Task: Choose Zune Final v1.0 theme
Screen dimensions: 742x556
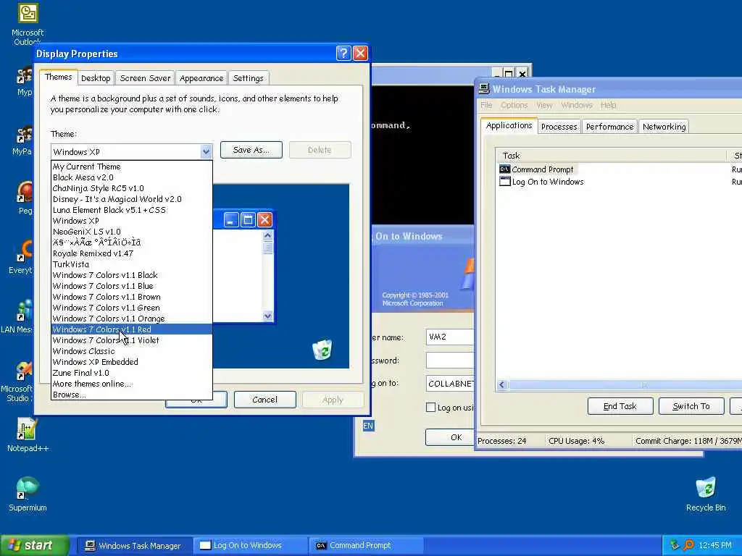Action: point(132,373)
